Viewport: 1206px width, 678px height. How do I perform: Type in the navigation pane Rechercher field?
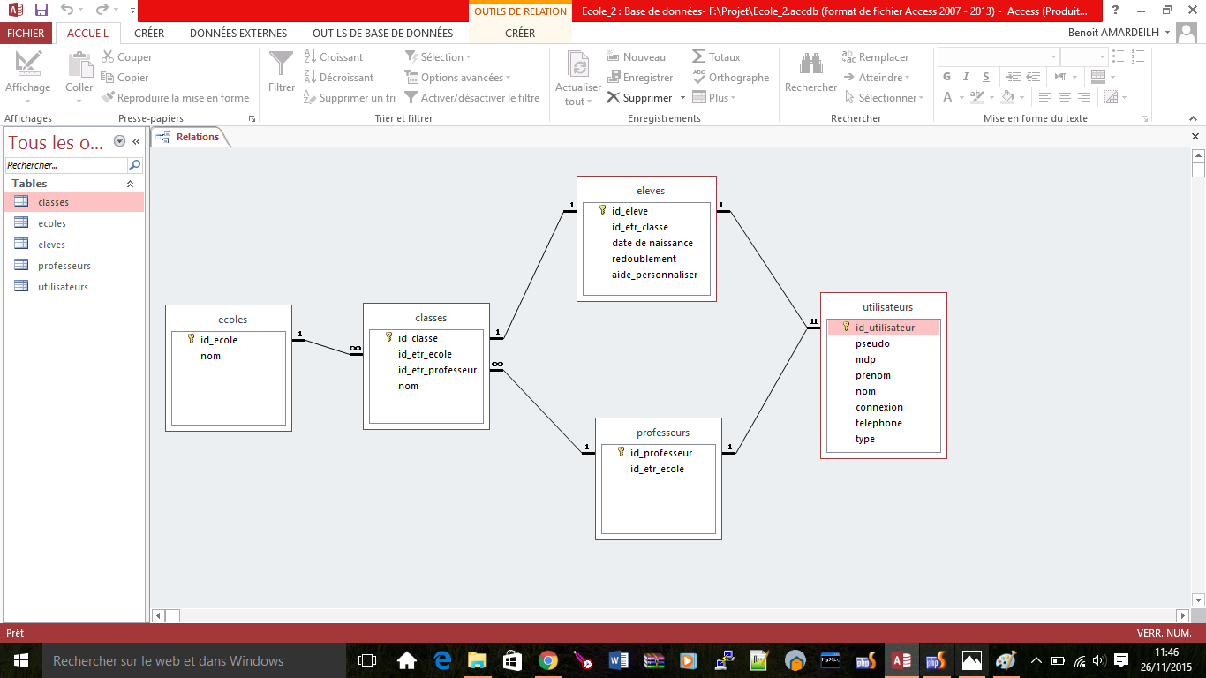coord(65,165)
